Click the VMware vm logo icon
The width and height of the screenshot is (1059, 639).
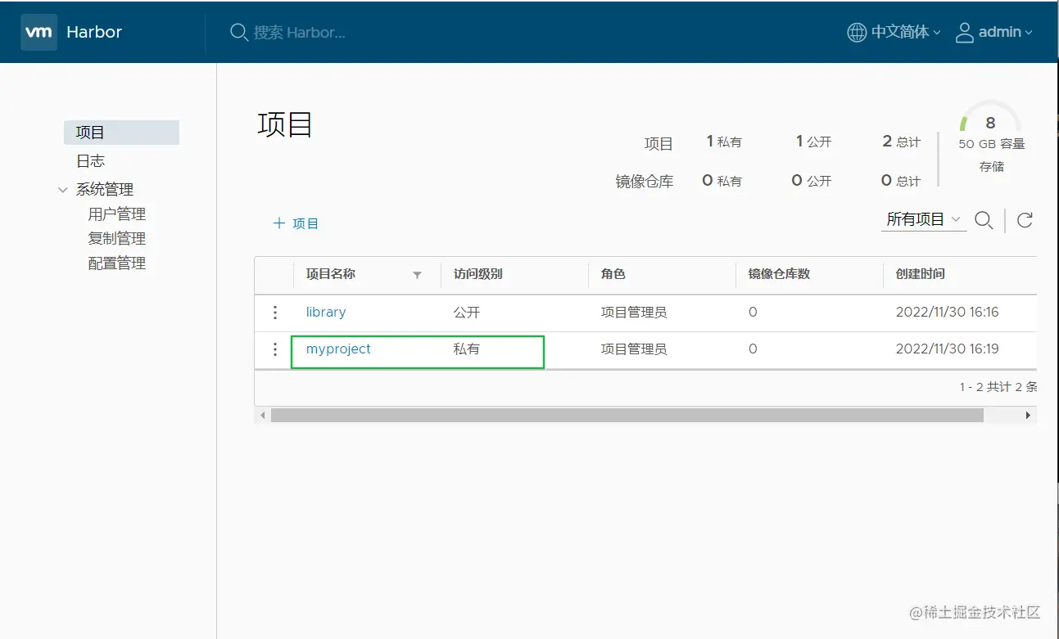[38, 32]
